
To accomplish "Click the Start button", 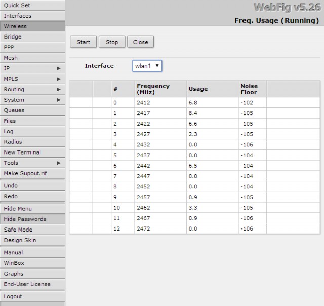I will 84,42.
